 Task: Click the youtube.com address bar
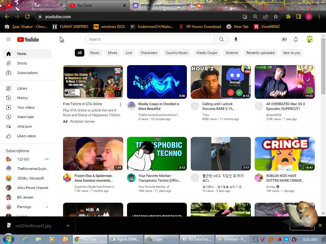(x=137, y=17)
